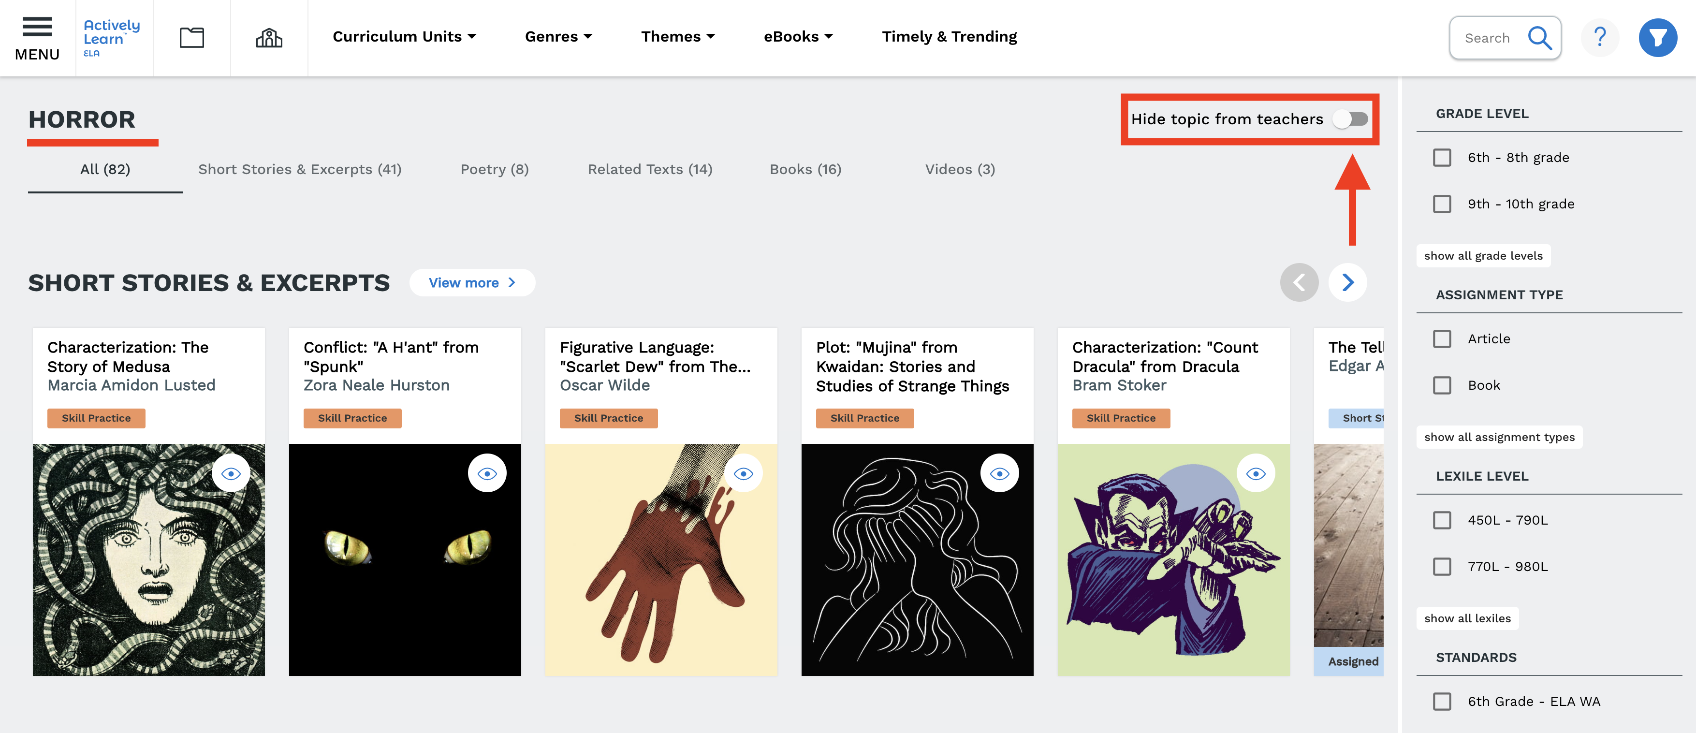Switch to the Poetry (8) tab
Screen dimensions: 1696x733
click(495, 169)
